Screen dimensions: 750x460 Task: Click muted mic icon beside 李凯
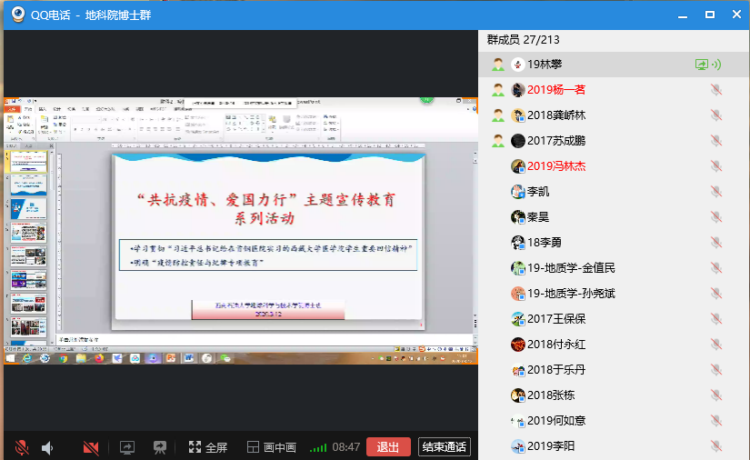point(716,192)
